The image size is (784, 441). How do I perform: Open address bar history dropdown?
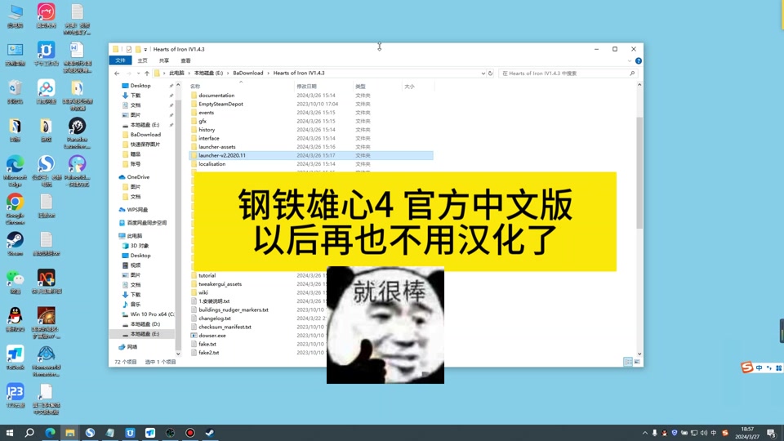[483, 73]
